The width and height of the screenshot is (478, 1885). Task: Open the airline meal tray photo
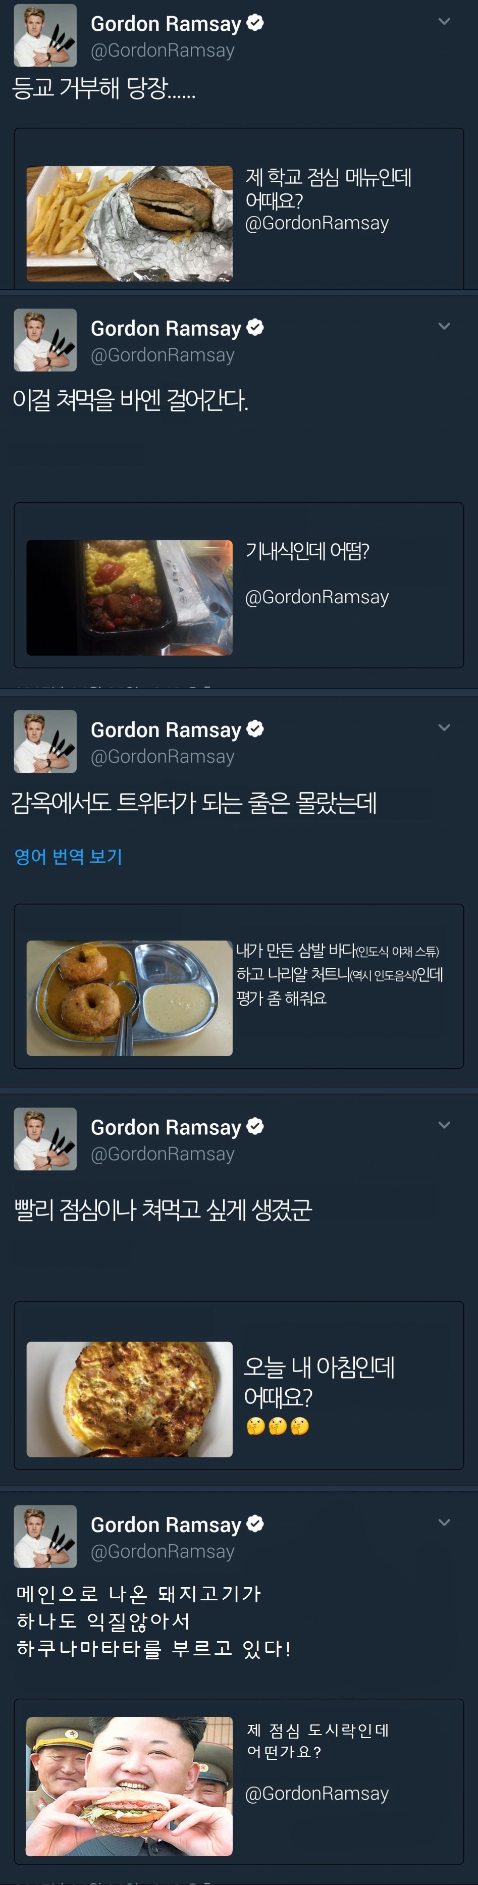(130, 598)
